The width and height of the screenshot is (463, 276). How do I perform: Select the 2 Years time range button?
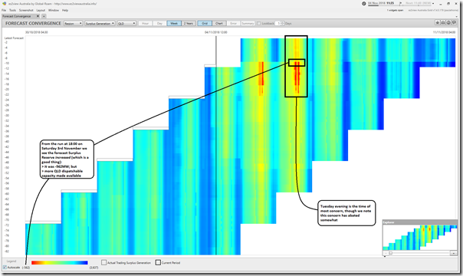[189, 23]
